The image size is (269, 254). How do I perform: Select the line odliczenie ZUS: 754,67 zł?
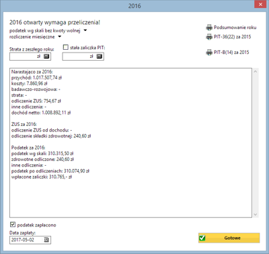click(36, 101)
